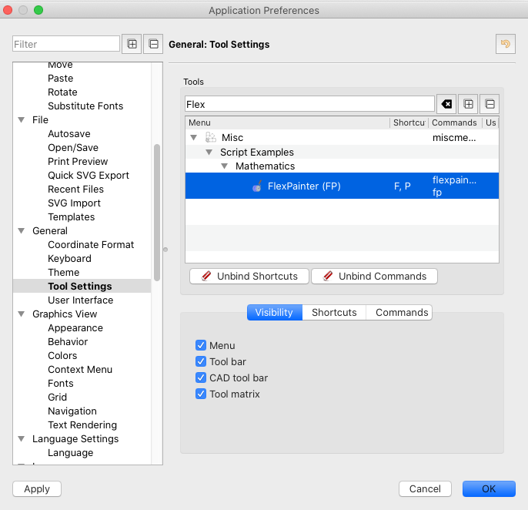
Task: Click the Apply button
Action: coord(37,488)
